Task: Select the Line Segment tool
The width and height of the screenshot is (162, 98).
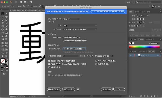Action: [7, 23]
